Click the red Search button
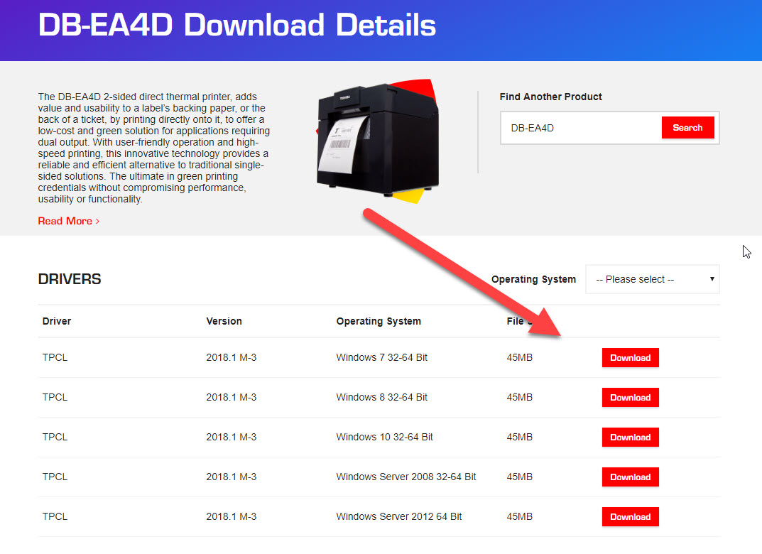 [x=687, y=128]
